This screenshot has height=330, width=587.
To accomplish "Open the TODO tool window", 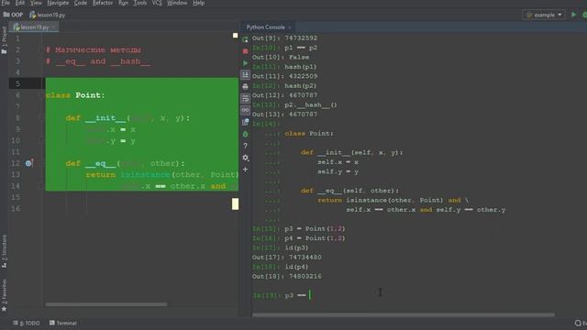I will [27, 323].
